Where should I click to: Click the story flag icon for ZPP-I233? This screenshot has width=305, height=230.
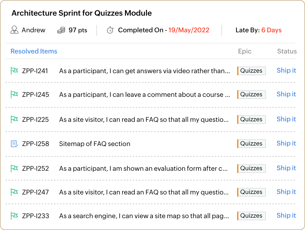[14, 216]
